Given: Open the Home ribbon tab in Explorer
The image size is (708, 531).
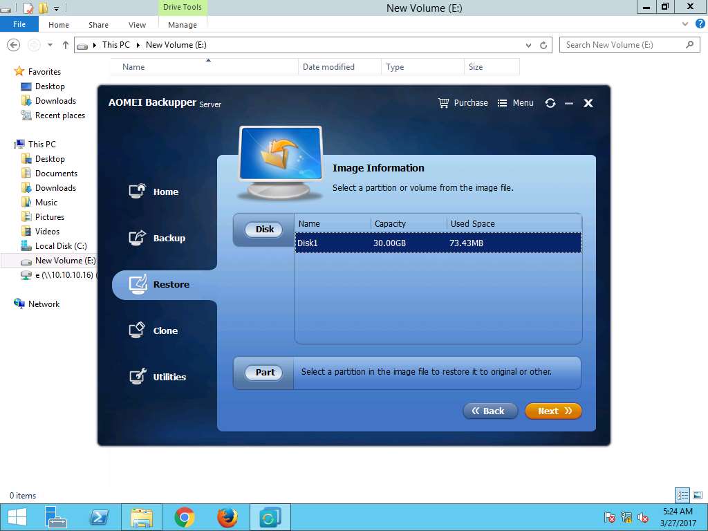Looking at the screenshot, I should click(59, 25).
